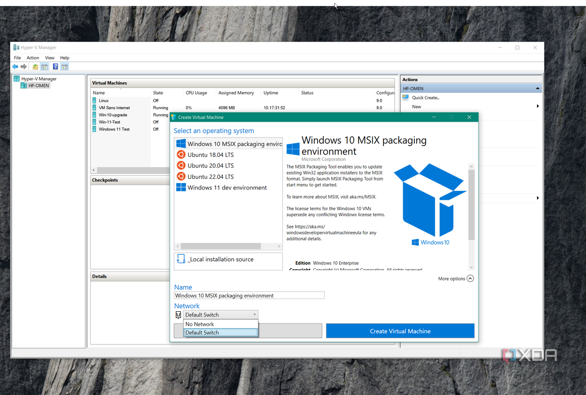Click the More options label
This screenshot has height=395, width=586.
click(x=451, y=278)
